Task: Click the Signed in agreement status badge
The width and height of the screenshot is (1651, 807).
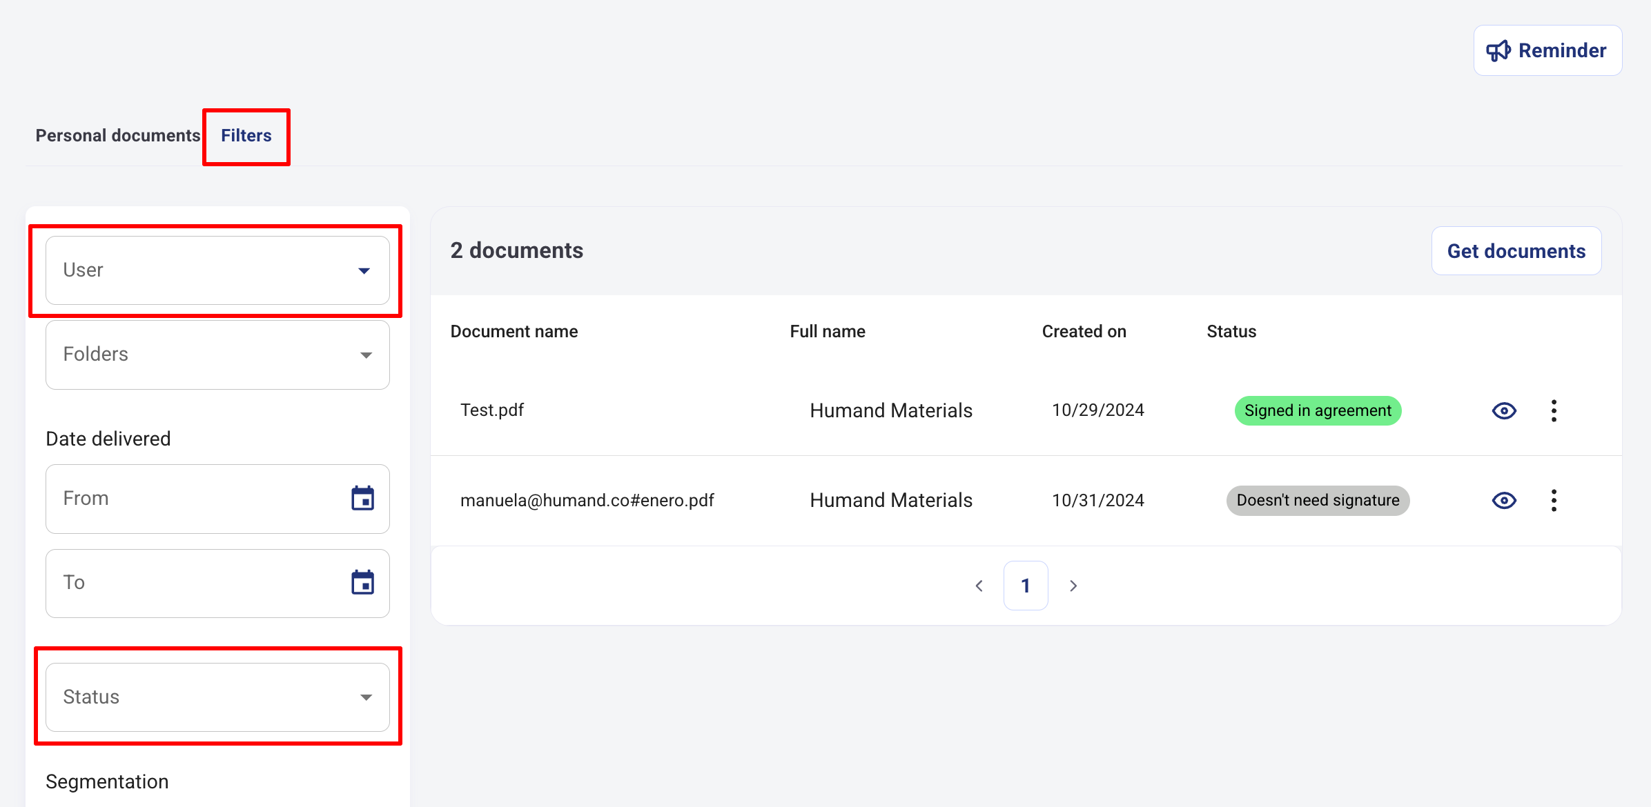Action: 1317,410
